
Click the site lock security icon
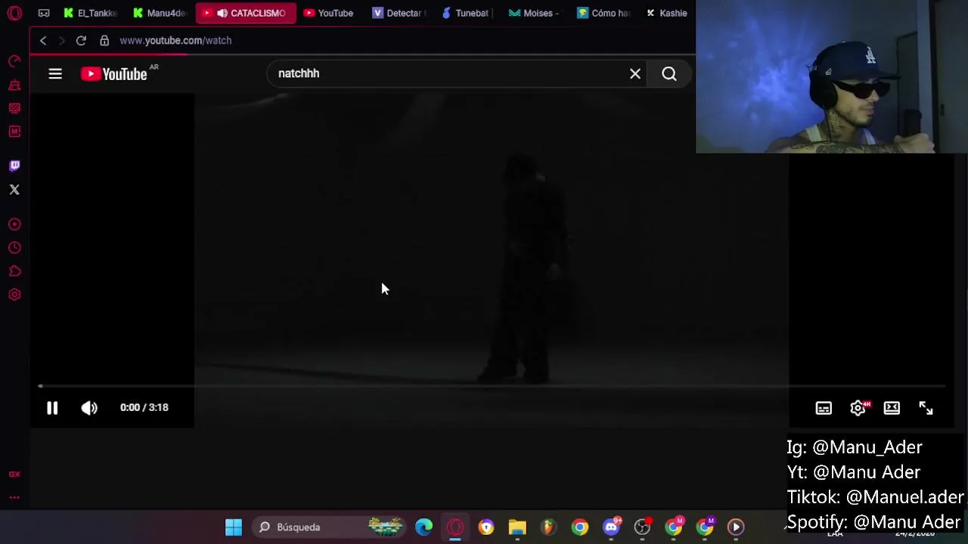(x=104, y=41)
